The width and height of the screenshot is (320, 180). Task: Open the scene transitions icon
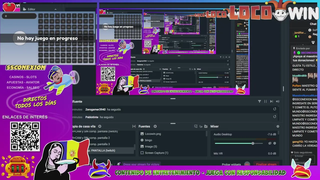pyautogui.click(x=134, y=126)
